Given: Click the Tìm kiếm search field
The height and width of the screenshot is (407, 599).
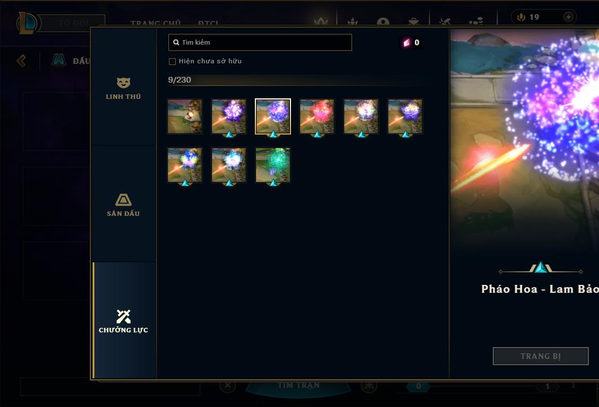Looking at the screenshot, I should tap(260, 42).
